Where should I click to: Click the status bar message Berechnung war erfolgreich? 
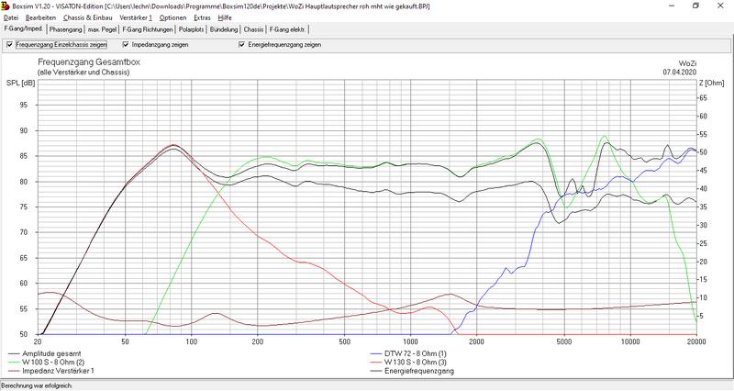tap(37, 385)
